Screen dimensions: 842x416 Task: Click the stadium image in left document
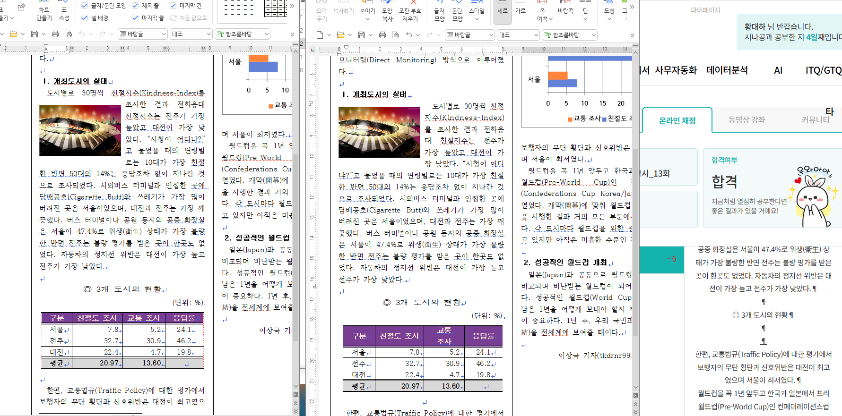80,130
